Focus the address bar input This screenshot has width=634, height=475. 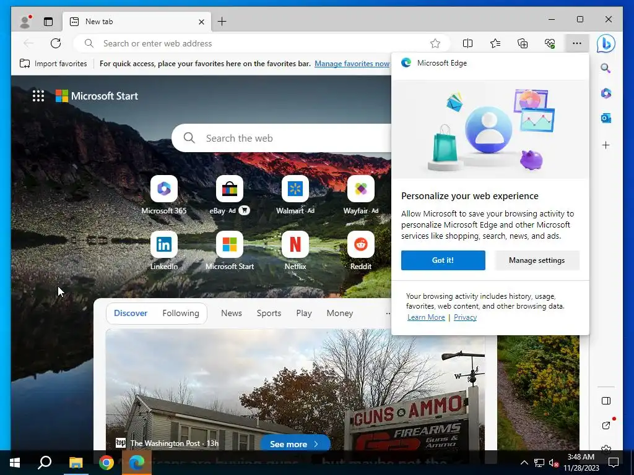[262, 43]
